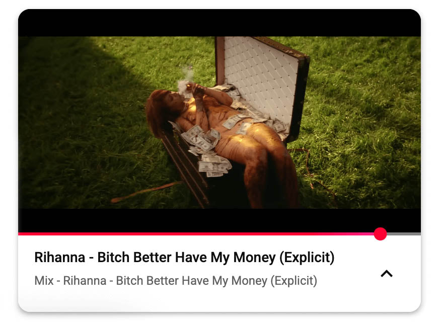The height and width of the screenshot is (326, 439).
Task: Click the word "Mix" in the gray subtitle
Action: click(x=44, y=281)
